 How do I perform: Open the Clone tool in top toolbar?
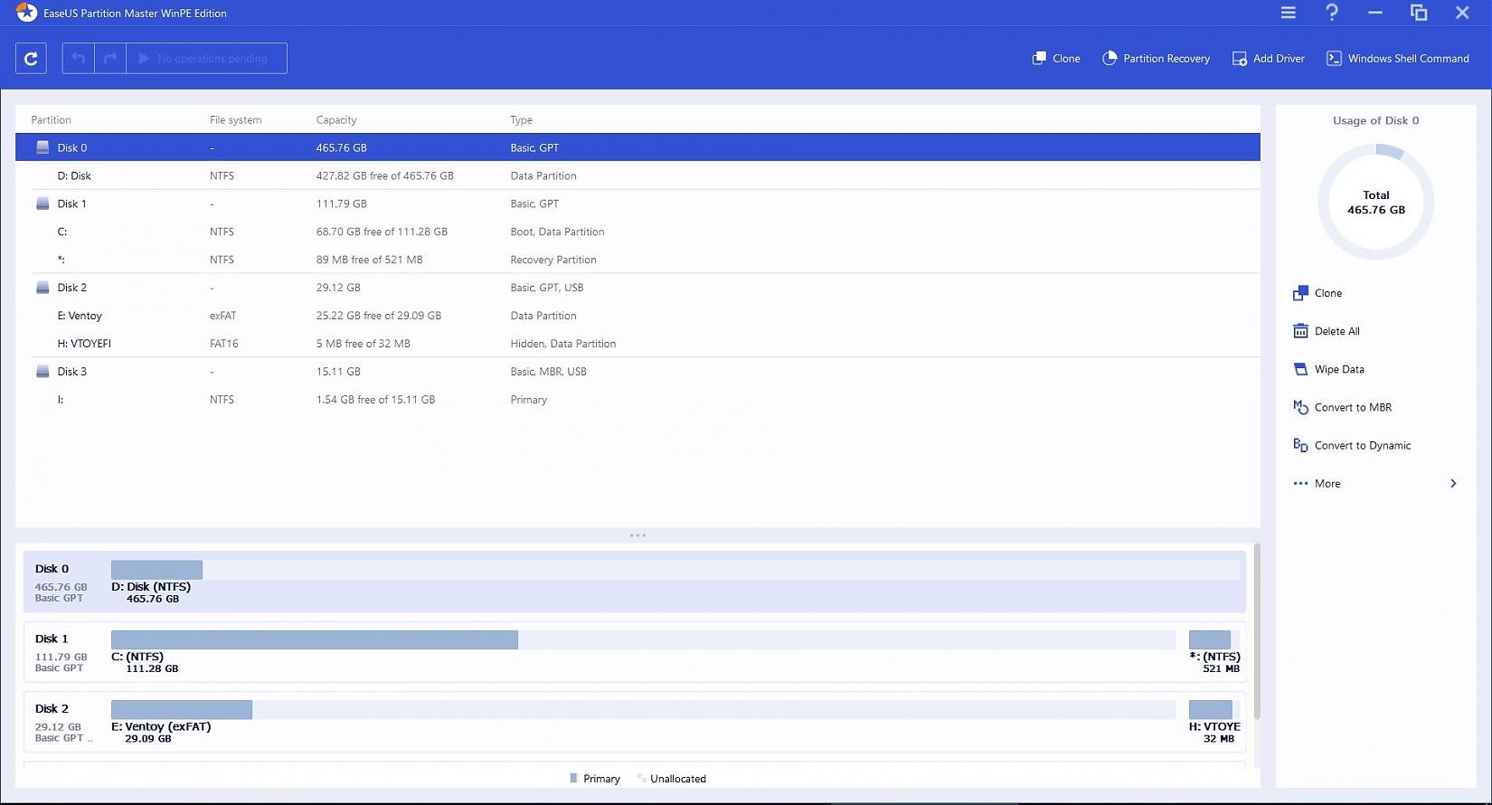pyautogui.click(x=1056, y=59)
